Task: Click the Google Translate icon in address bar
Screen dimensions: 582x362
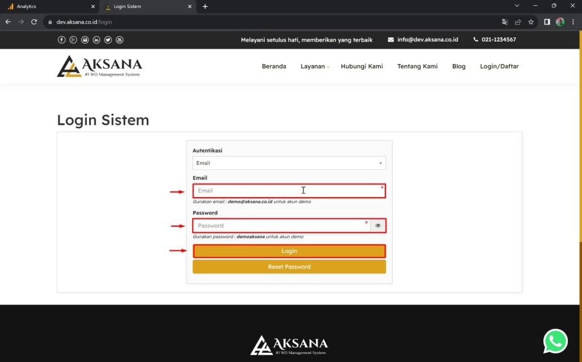Action: [x=505, y=22]
